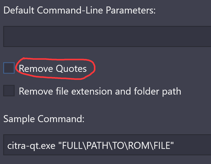The height and width of the screenshot is (164, 211).
Task: Click the Remove Quotes label text
Action: [x=53, y=68]
